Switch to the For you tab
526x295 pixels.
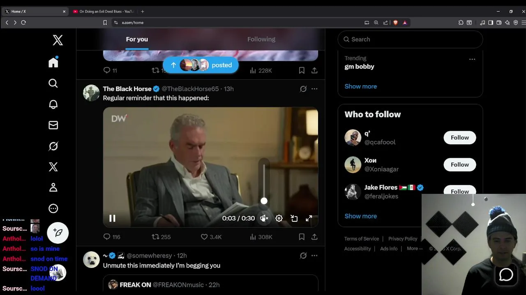pos(137,39)
